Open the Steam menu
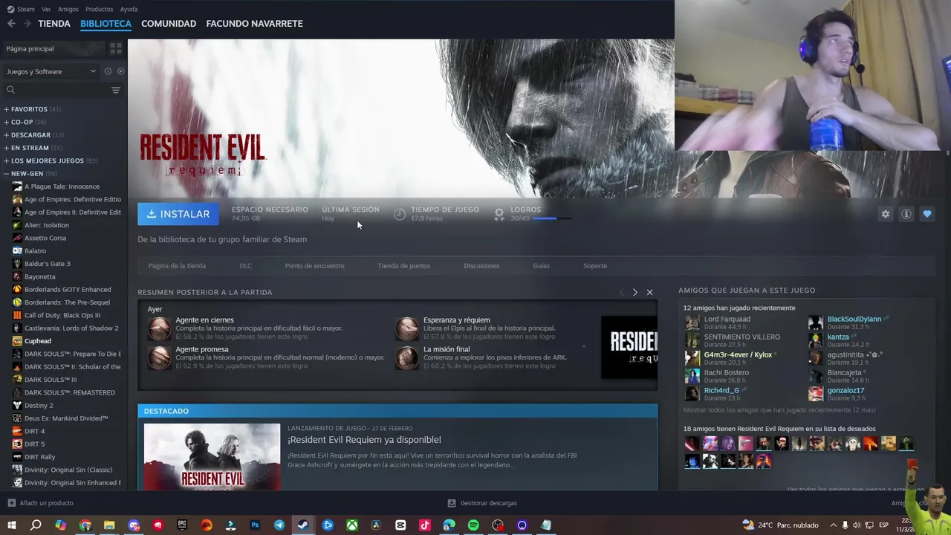The width and height of the screenshot is (951, 535). pos(22,9)
